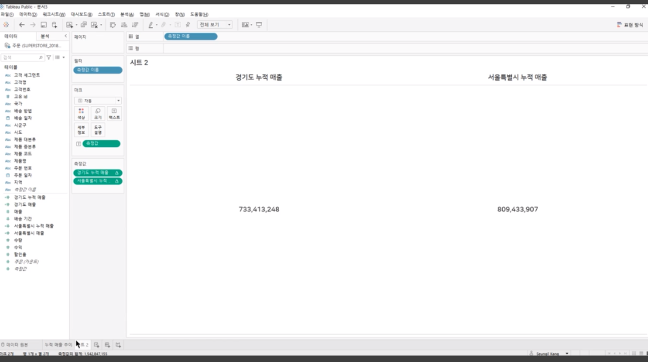Open the 표현 방식 (Show Me) panel
Viewport: 648px width, 362px height.
click(x=630, y=24)
